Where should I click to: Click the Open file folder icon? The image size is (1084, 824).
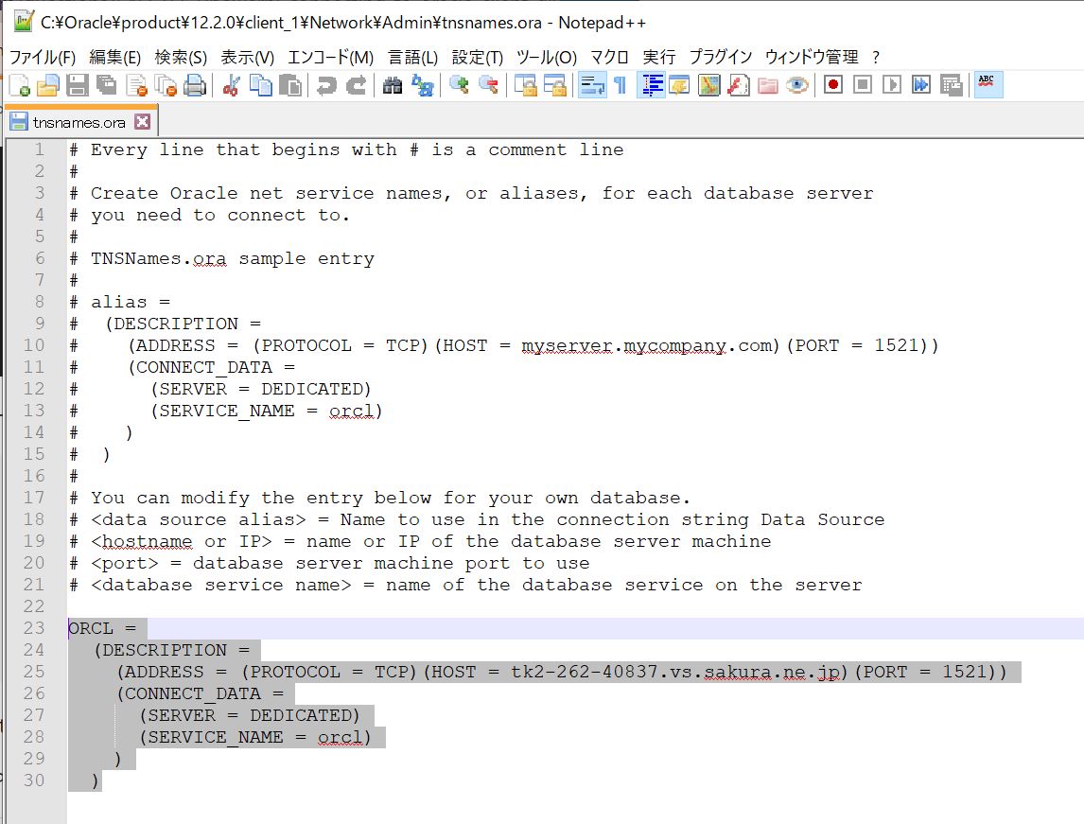coord(47,86)
